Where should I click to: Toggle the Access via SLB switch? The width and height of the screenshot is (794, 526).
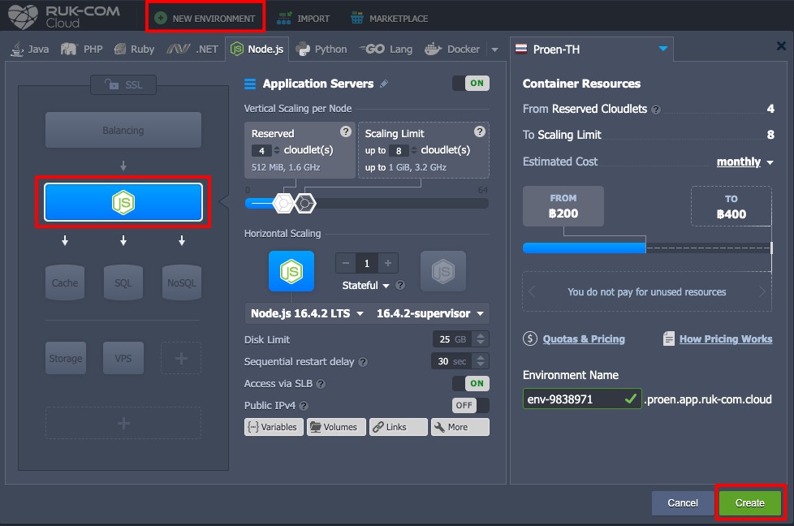coord(471,383)
